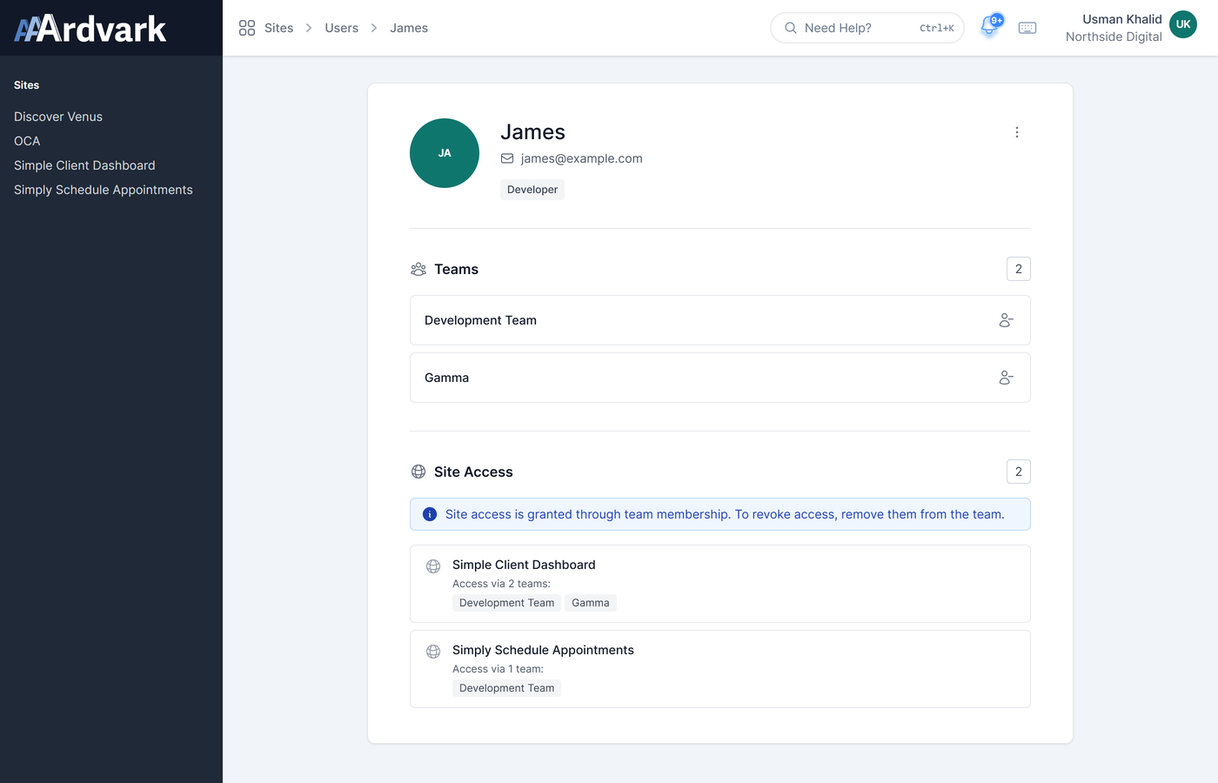This screenshot has width=1218, height=783.
Task: Click the Northside Digital organization name
Action: point(1114,37)
